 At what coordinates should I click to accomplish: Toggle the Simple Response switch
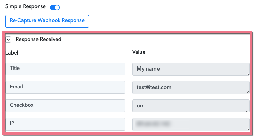[55, 7]
